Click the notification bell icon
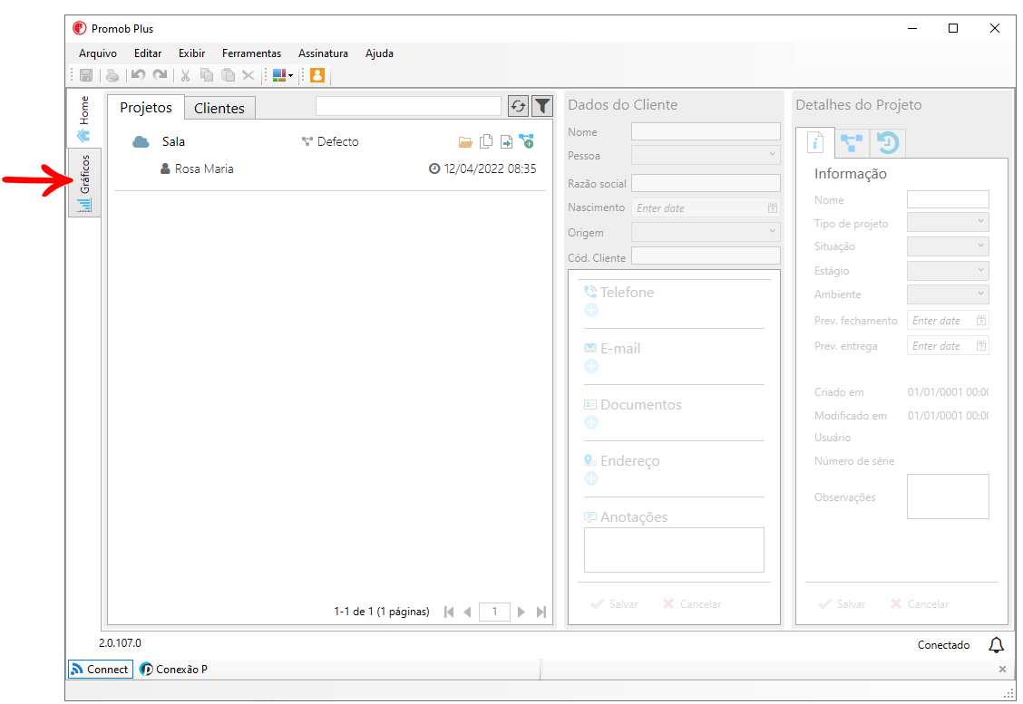The image size is (1023, 704). click(x=997, y=645)
